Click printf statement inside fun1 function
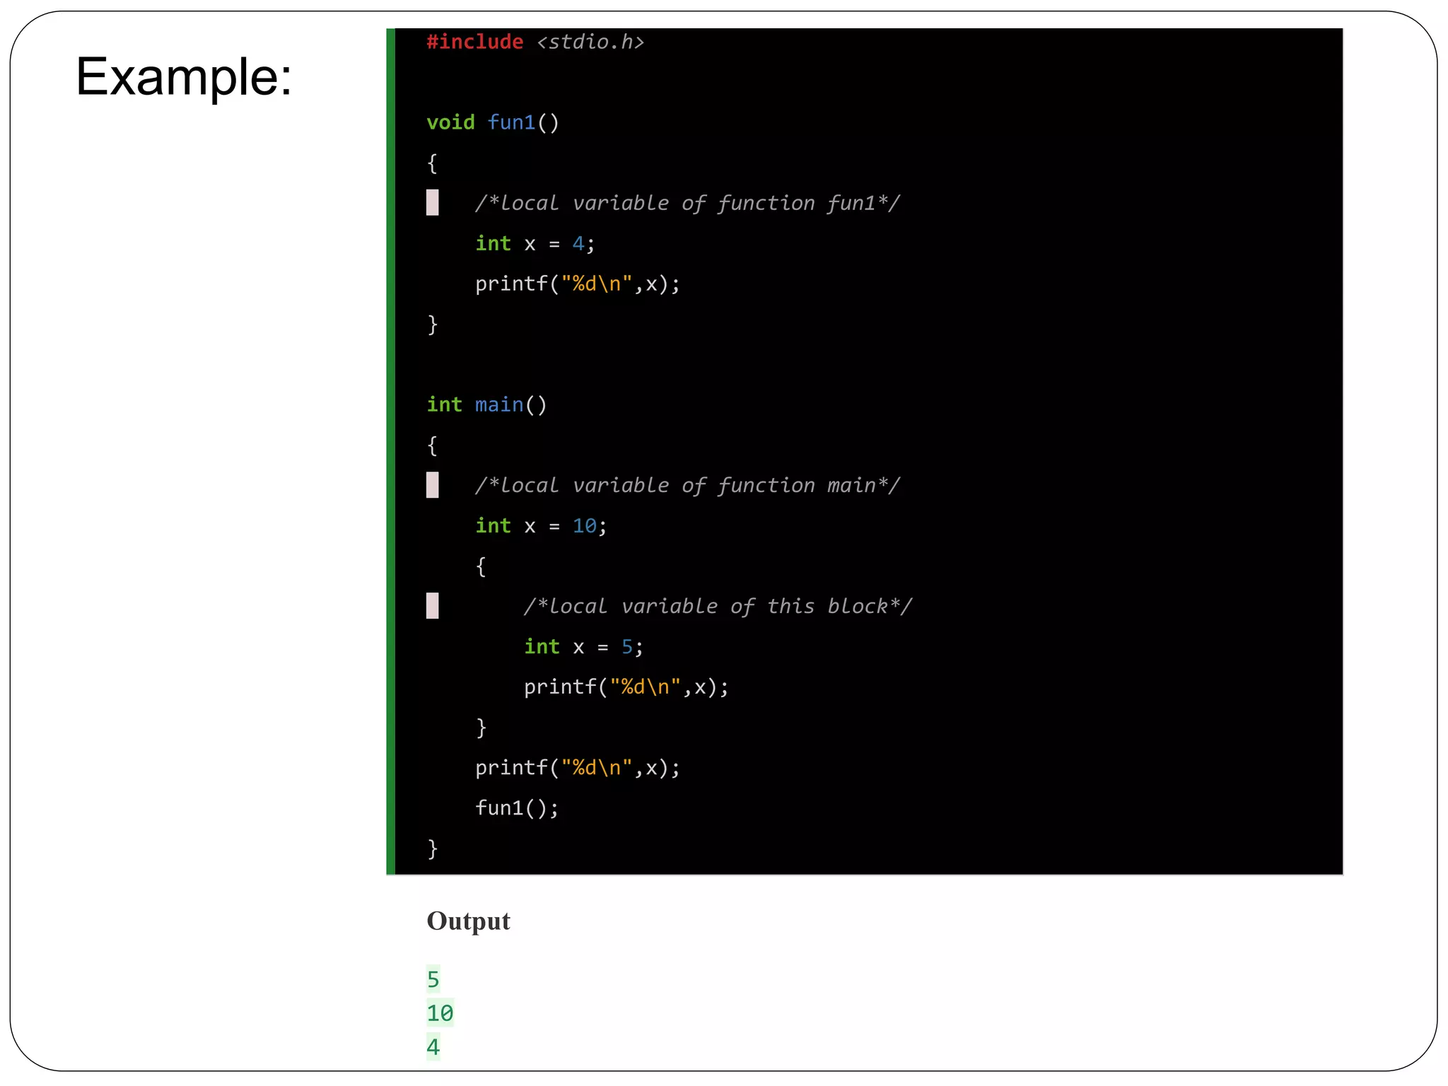 click(577, 284)
